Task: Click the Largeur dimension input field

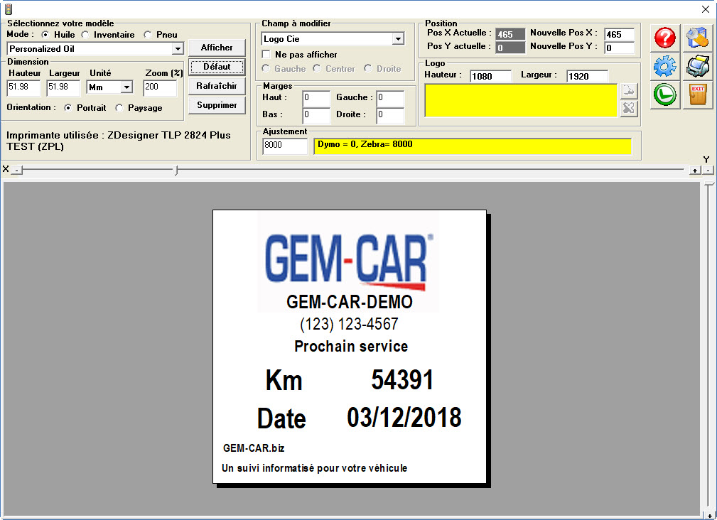Action: tap(63, 88)
